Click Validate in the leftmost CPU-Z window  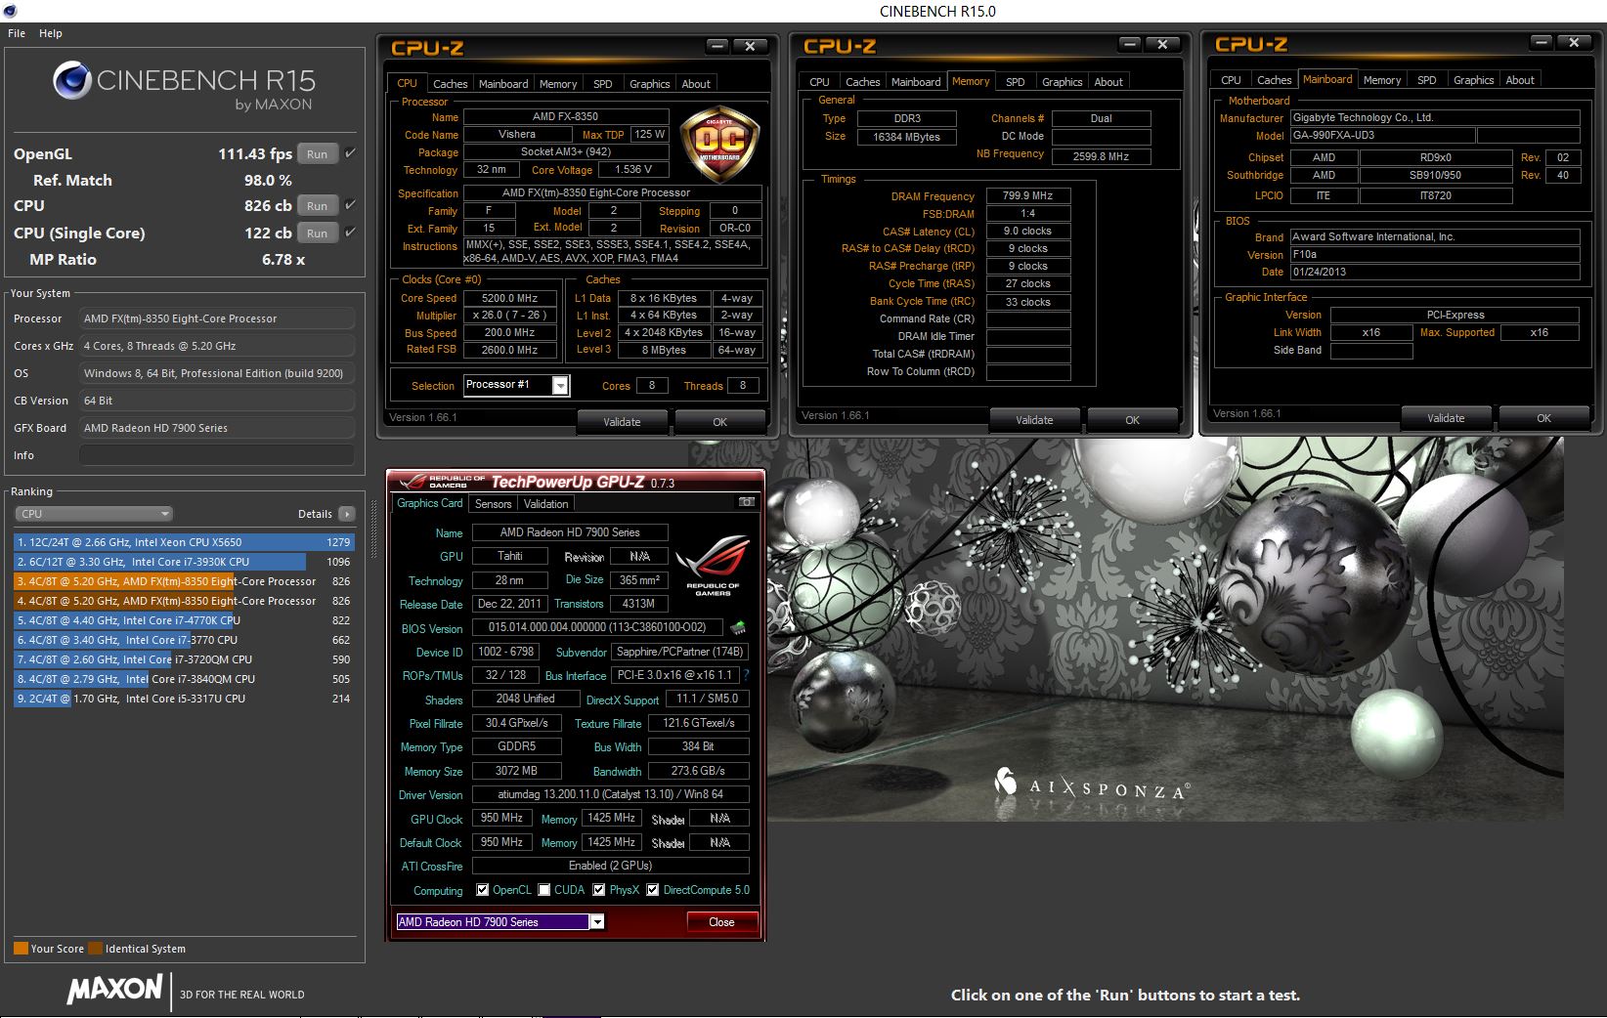[622, 422]
